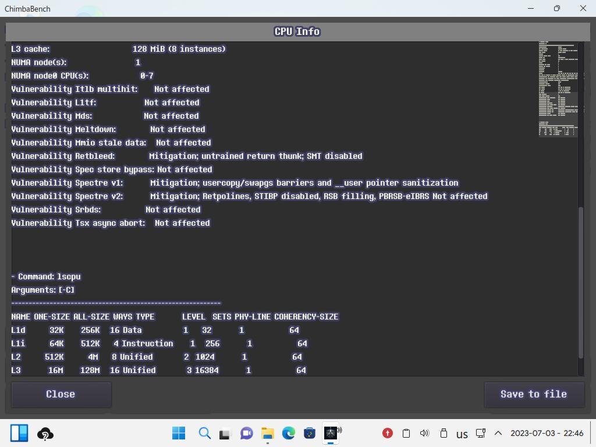Open the Start menu
Image resolution: width=596 pixels, height=447 pixels.
(x=179, y=433)
